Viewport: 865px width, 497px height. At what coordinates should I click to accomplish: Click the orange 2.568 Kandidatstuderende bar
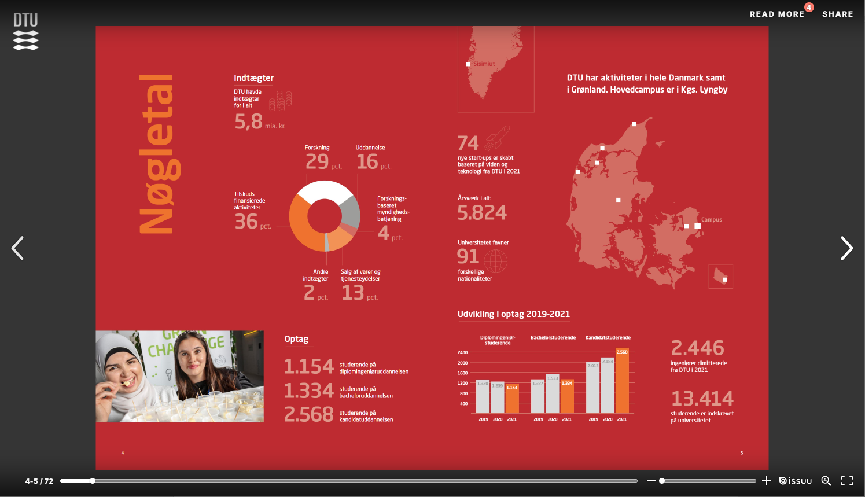(622, 381)
